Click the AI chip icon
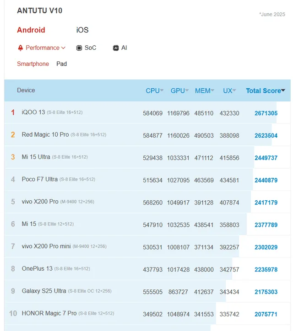This screenshot has width=293, height=331. coord(116,48)
